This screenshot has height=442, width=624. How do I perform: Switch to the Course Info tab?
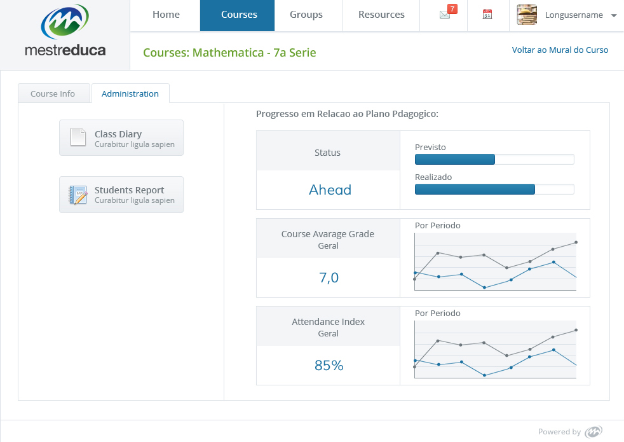click(54, 93)
